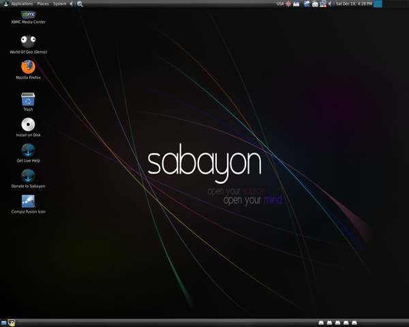The width and height of the screenshot is (409, 327).
Task: Open the System menu
Action: 60,4
